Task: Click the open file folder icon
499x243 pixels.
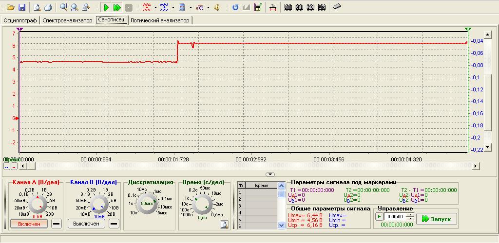Action: pos(11,7)
